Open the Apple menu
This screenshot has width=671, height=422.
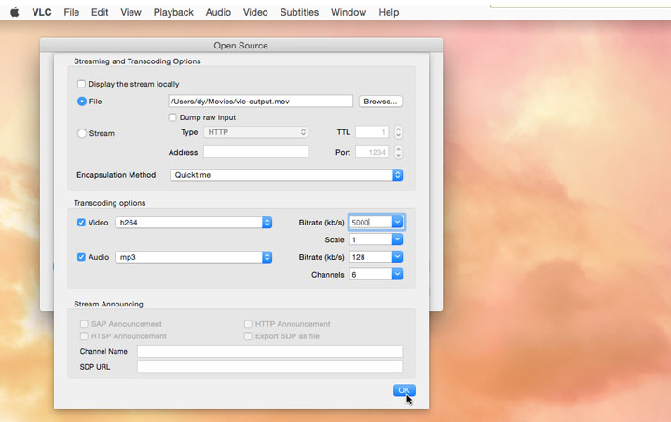(15, 12)
